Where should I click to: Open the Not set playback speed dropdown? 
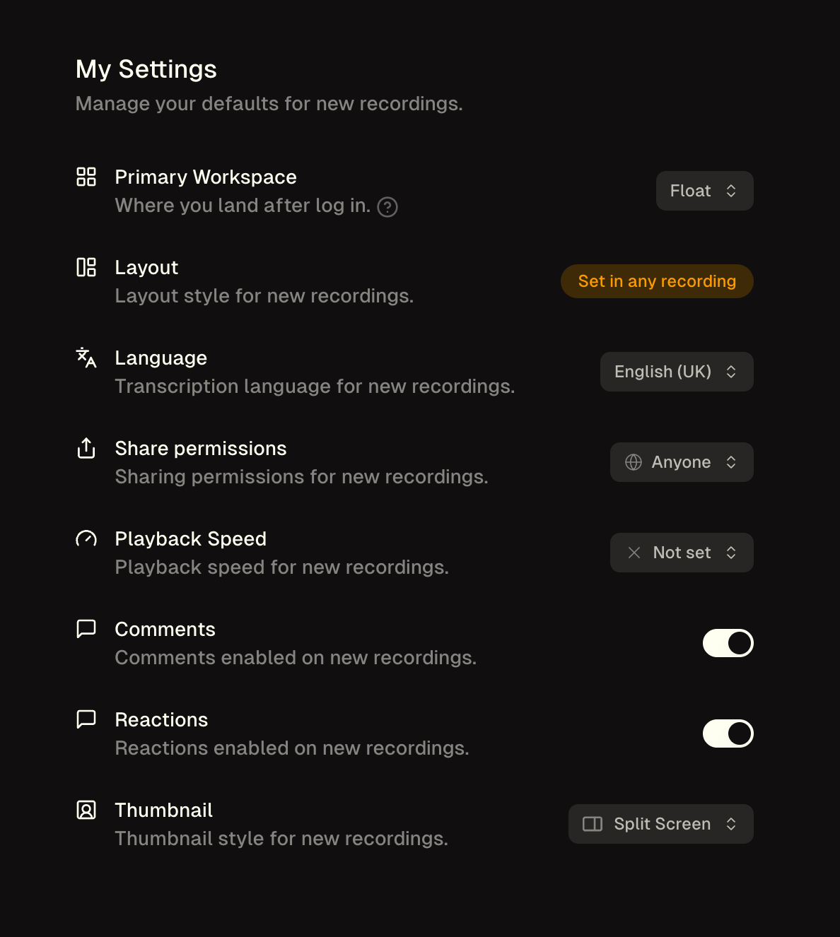pos(682,553)
